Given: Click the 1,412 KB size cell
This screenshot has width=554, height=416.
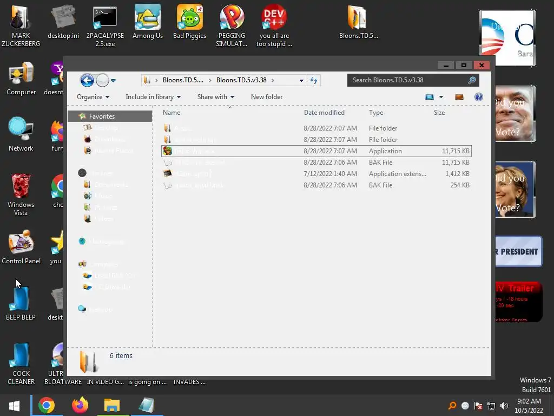Looking at the screenshot, I should tap(457, 174).
